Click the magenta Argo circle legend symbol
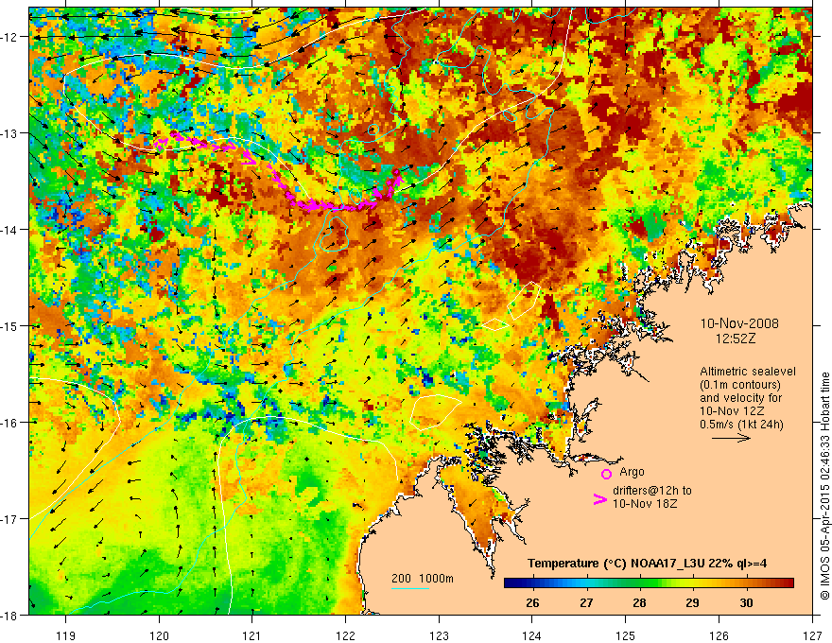Screen dimensions: 832x643 point(606,474)
